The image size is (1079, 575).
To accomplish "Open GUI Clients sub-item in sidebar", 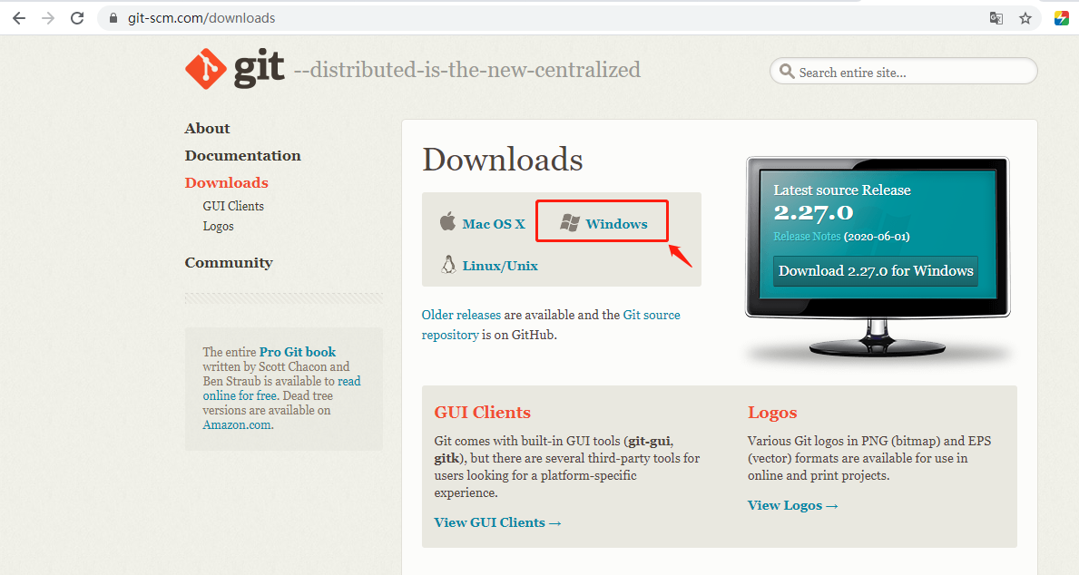I will pyautogui.click(x=233, y=206).
